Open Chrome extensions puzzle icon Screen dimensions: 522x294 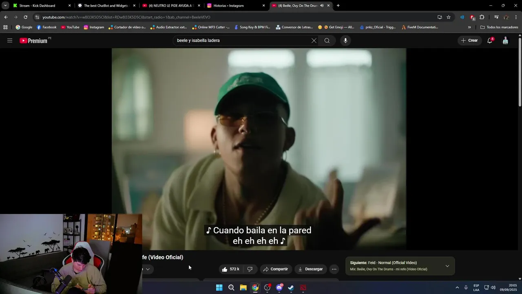[482, 17]
